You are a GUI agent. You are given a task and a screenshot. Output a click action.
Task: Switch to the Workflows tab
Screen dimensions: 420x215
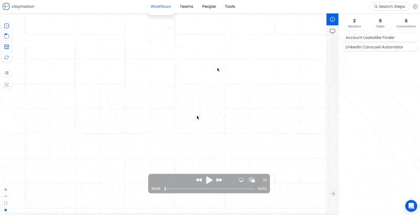coord(161,6)
